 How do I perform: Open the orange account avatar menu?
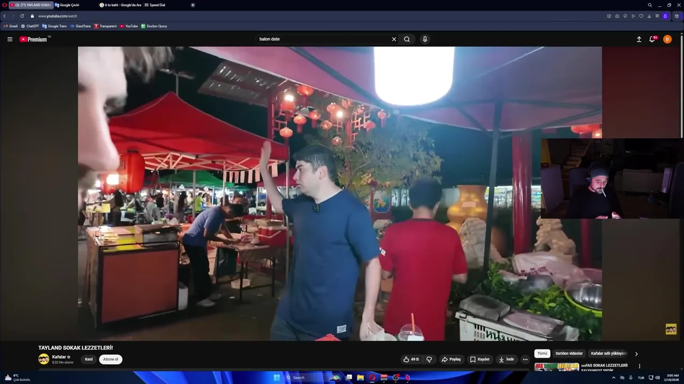coord(667,39)
